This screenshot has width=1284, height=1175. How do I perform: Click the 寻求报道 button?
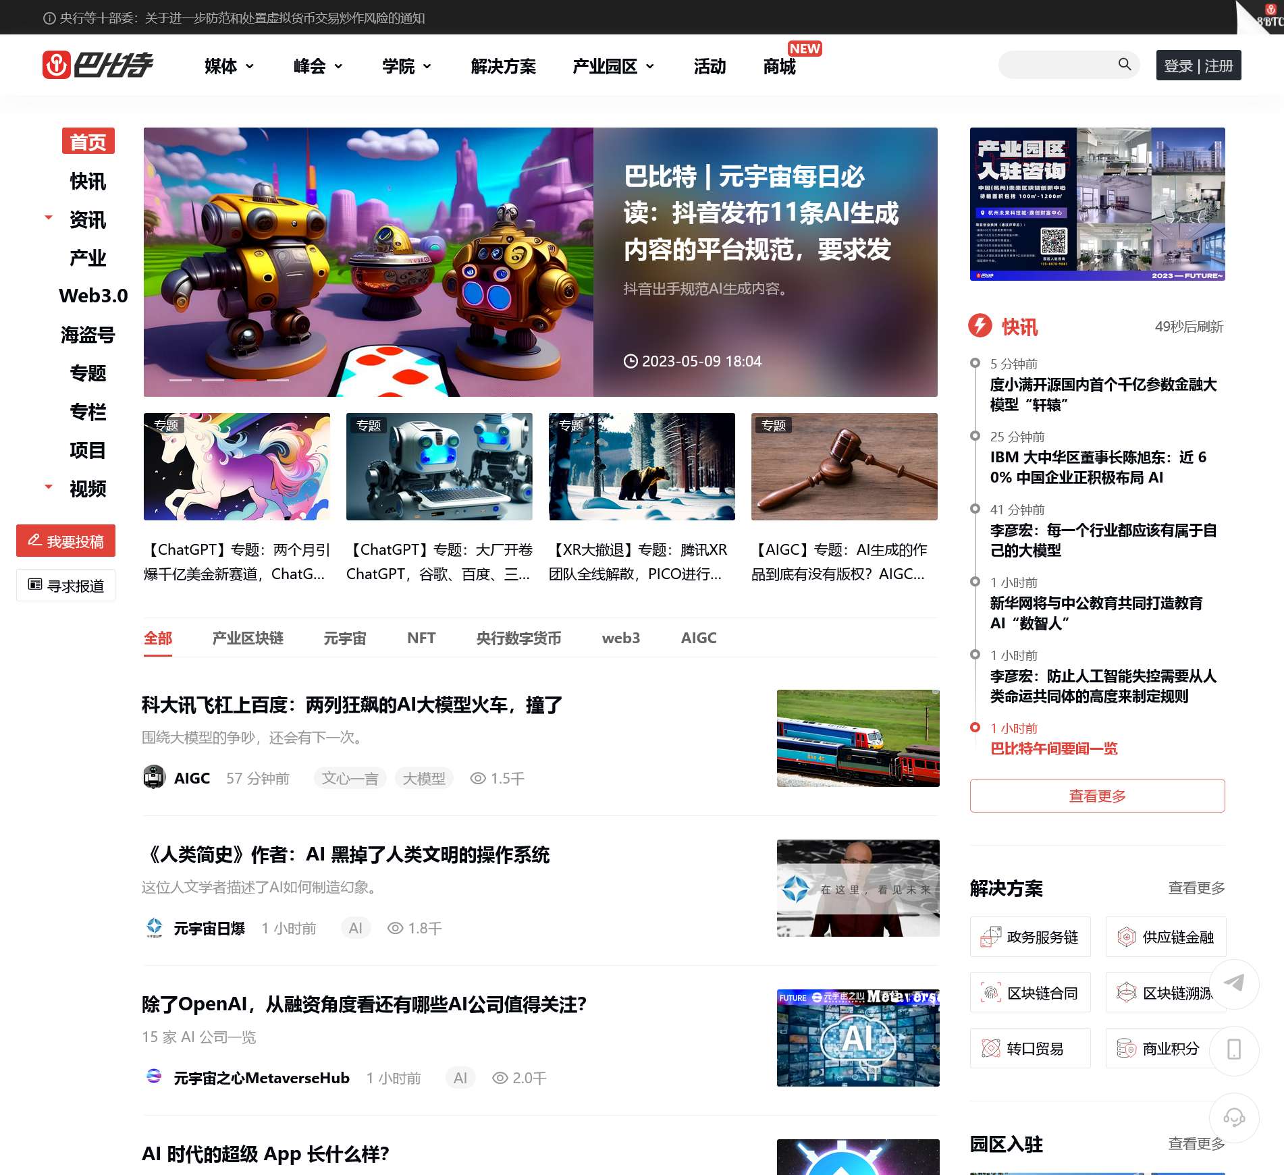tap(66, 585)
